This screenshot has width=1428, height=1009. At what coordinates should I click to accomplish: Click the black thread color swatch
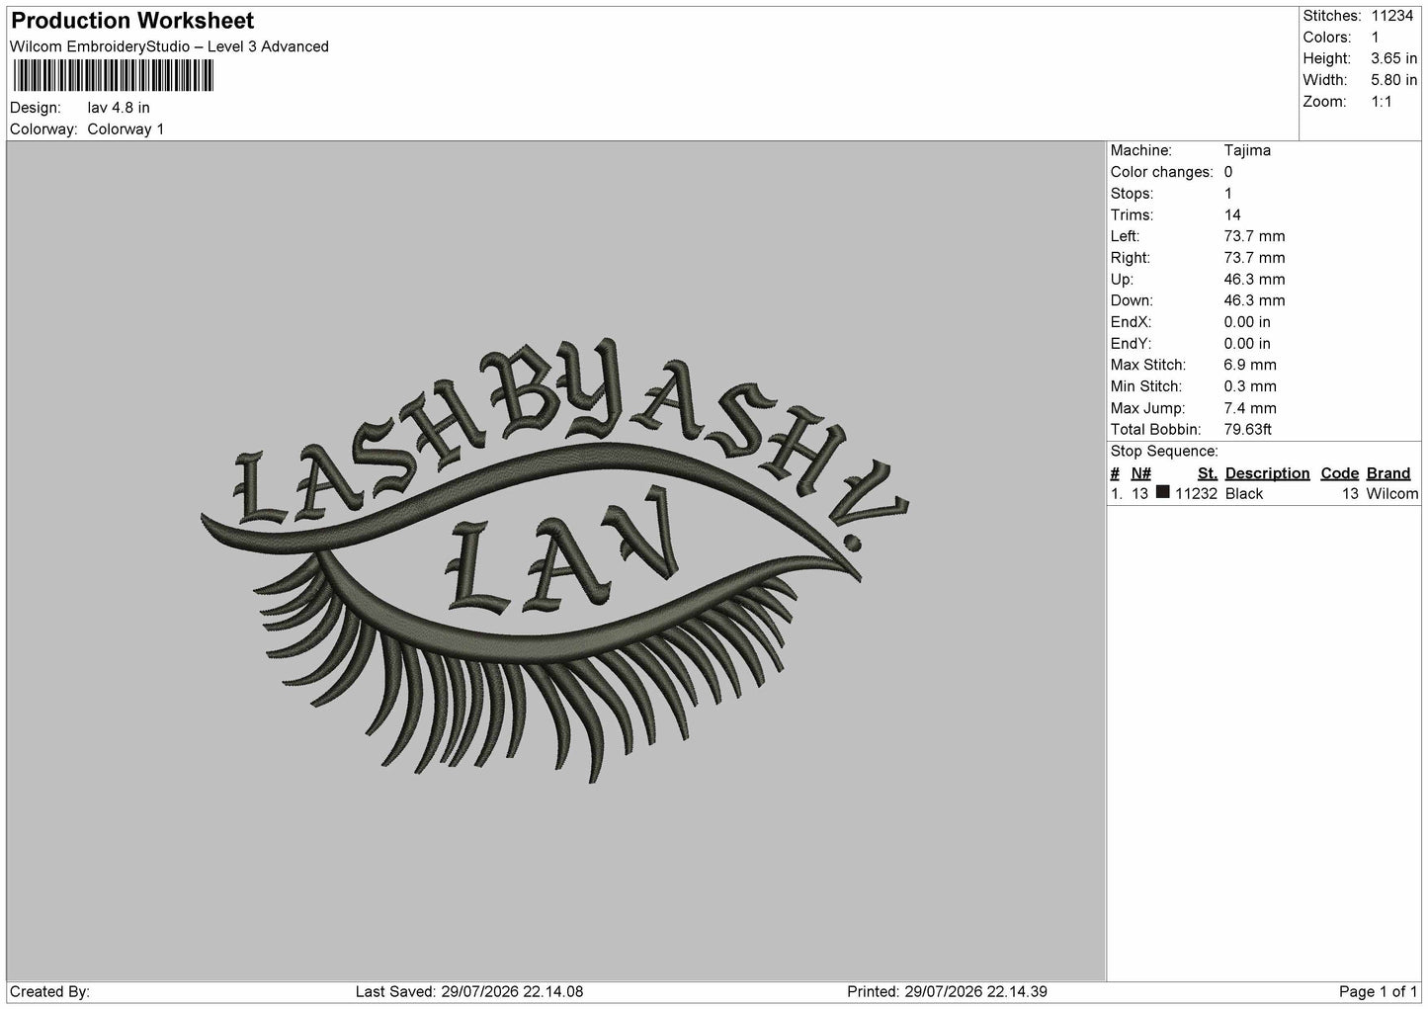(1163, 492)
